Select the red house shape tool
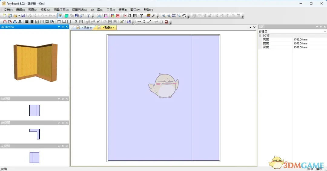 [5, 22]
